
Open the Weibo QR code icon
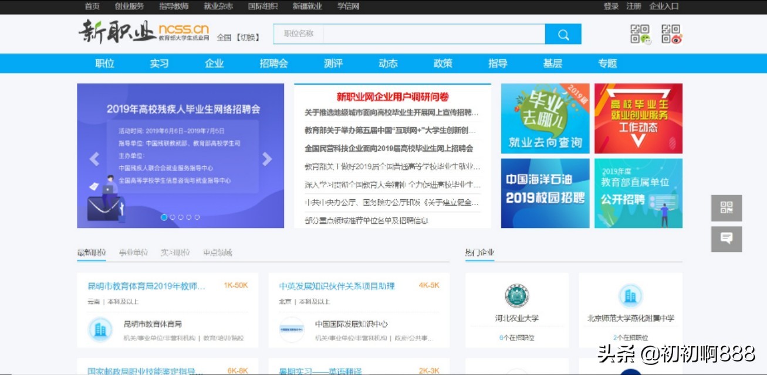(x=671, y=34)
